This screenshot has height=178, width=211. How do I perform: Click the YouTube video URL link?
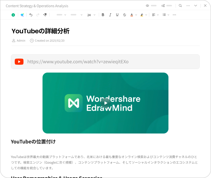(78, 62)
